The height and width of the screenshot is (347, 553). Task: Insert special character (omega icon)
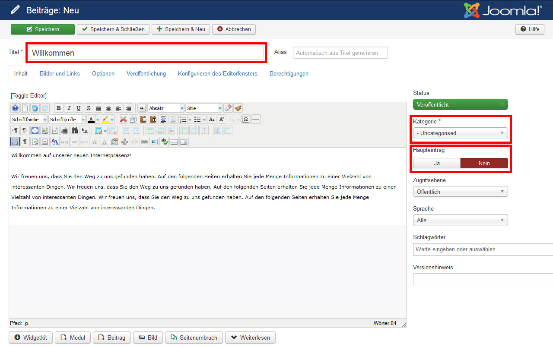coord(246,120)
